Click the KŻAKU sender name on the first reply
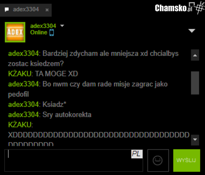 pos(20,74)
